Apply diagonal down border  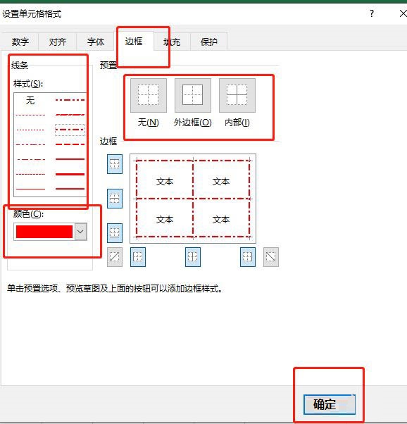coord(271,257)
